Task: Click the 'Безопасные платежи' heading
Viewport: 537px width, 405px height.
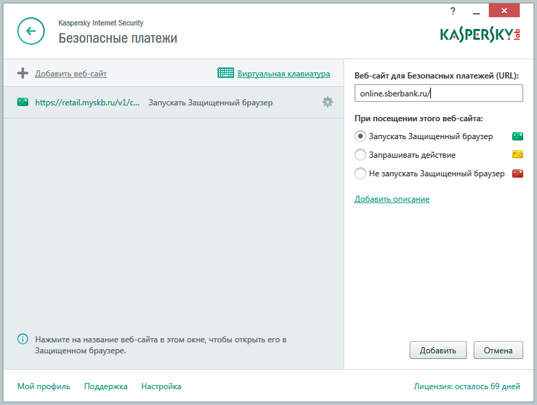Action: click(118, 38)
